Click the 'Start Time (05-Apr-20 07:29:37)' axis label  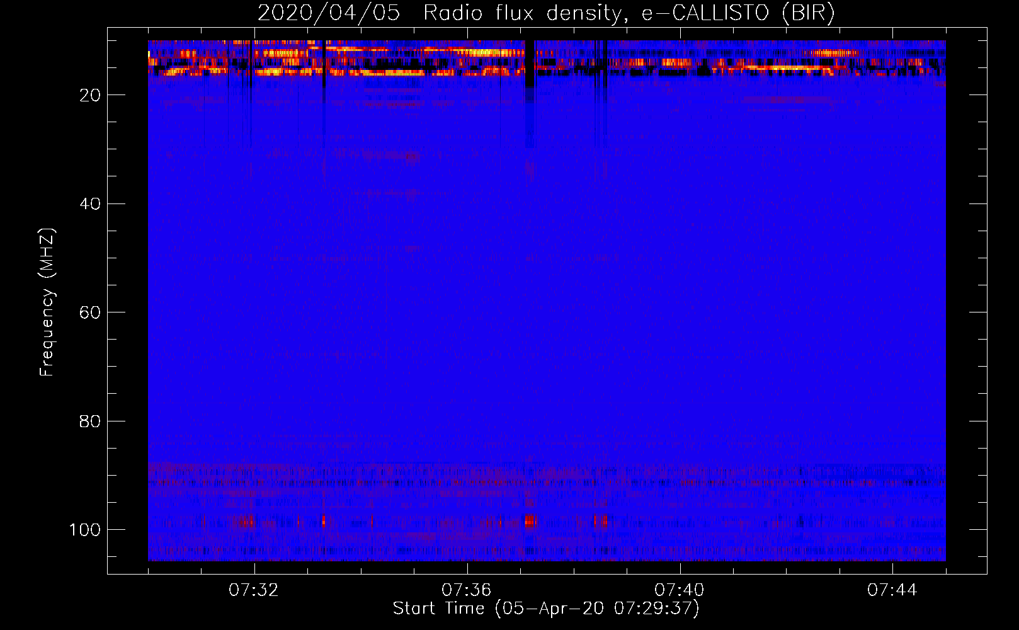pos(546,609)
